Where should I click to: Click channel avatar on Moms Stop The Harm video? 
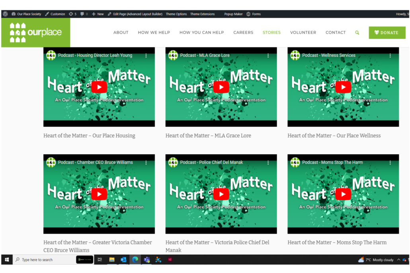pos(295,163)
